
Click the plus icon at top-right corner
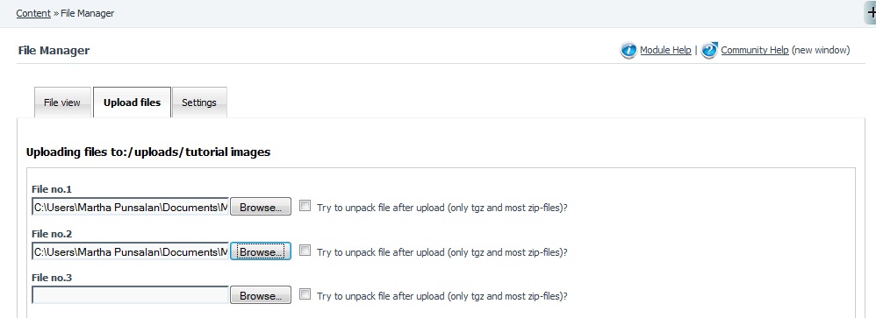[x=871, y=12]
